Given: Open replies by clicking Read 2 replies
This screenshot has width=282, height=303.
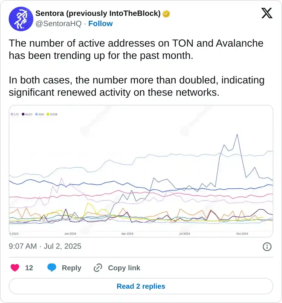Looking at the screenshot, I should point(141,286).
